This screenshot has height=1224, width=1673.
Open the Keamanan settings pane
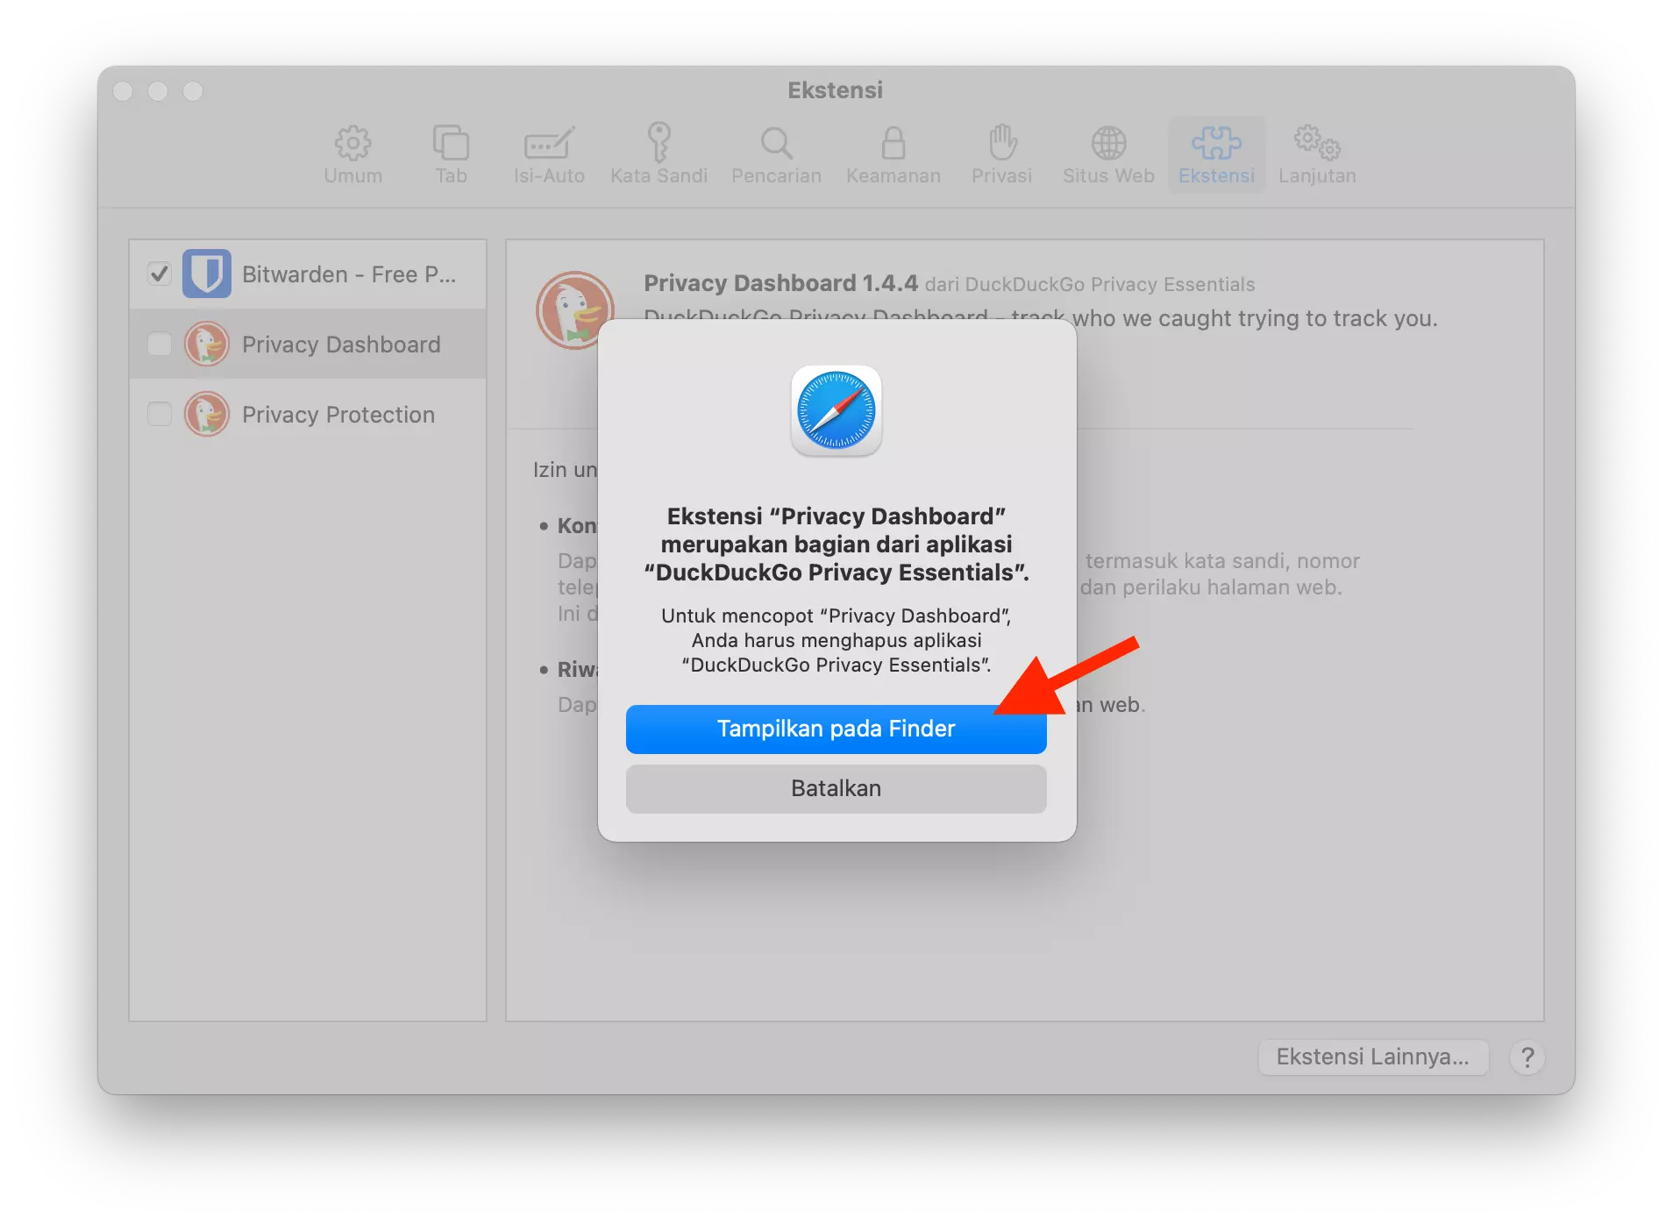pyautogui.click(x=893, y=153)
